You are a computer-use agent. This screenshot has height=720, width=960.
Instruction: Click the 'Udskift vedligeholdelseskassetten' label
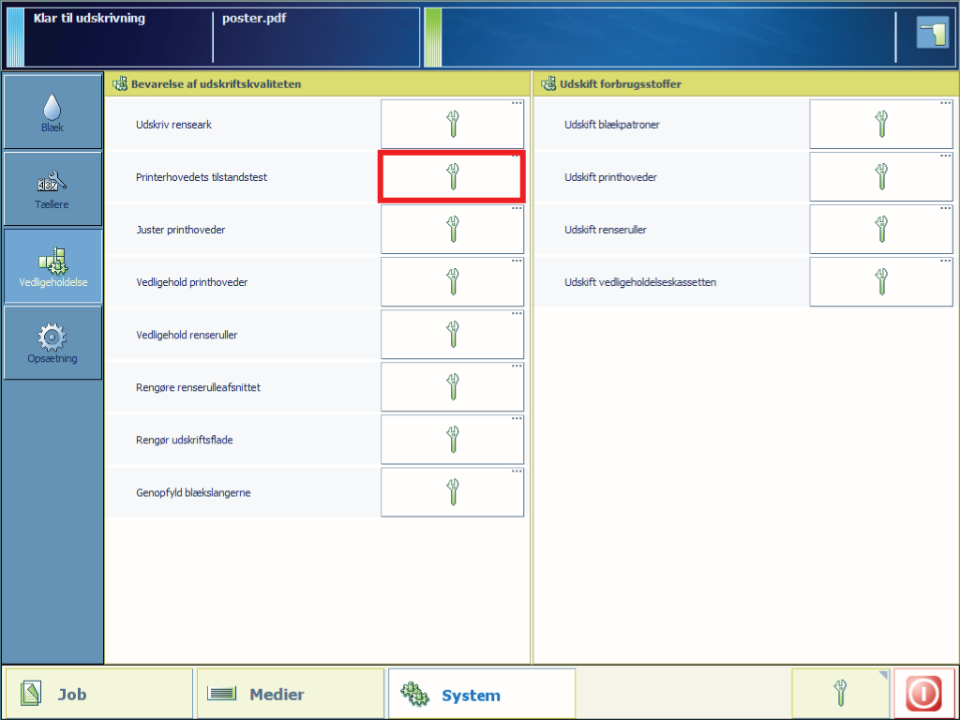point(640,283)
